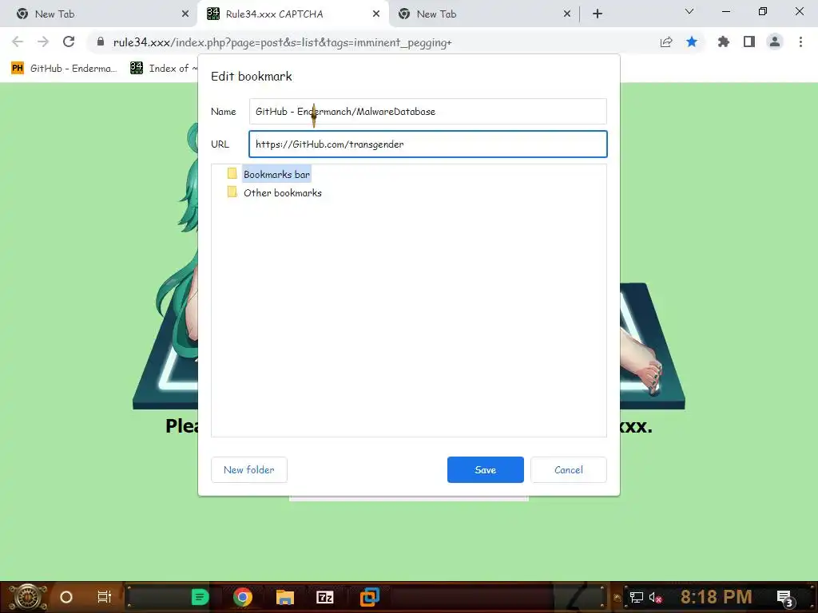Click the muted volume tray icon

655,597
